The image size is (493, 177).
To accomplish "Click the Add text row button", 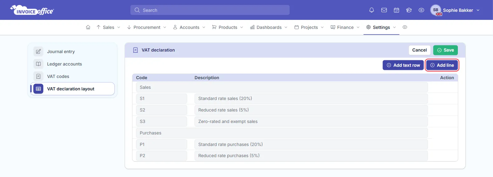I will 403,65.
